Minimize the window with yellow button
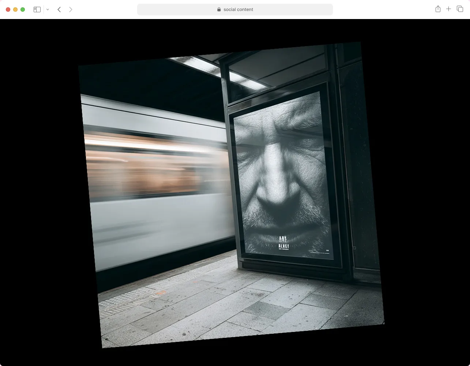Image resolution: width=470 pixels, height=366 pixels. (x=15, y=10)
